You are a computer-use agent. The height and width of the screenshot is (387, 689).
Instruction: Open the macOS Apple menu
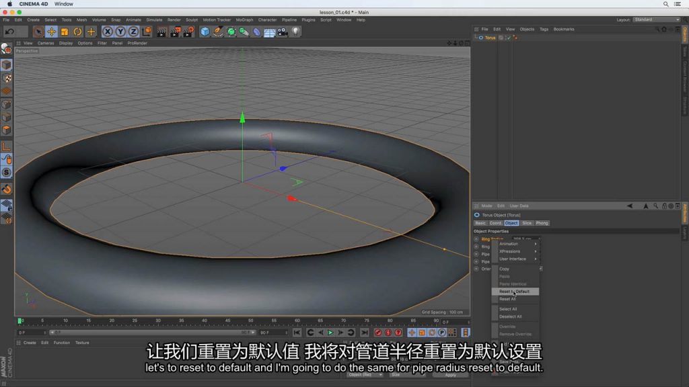pyautogui.click(x=9, y=4)
